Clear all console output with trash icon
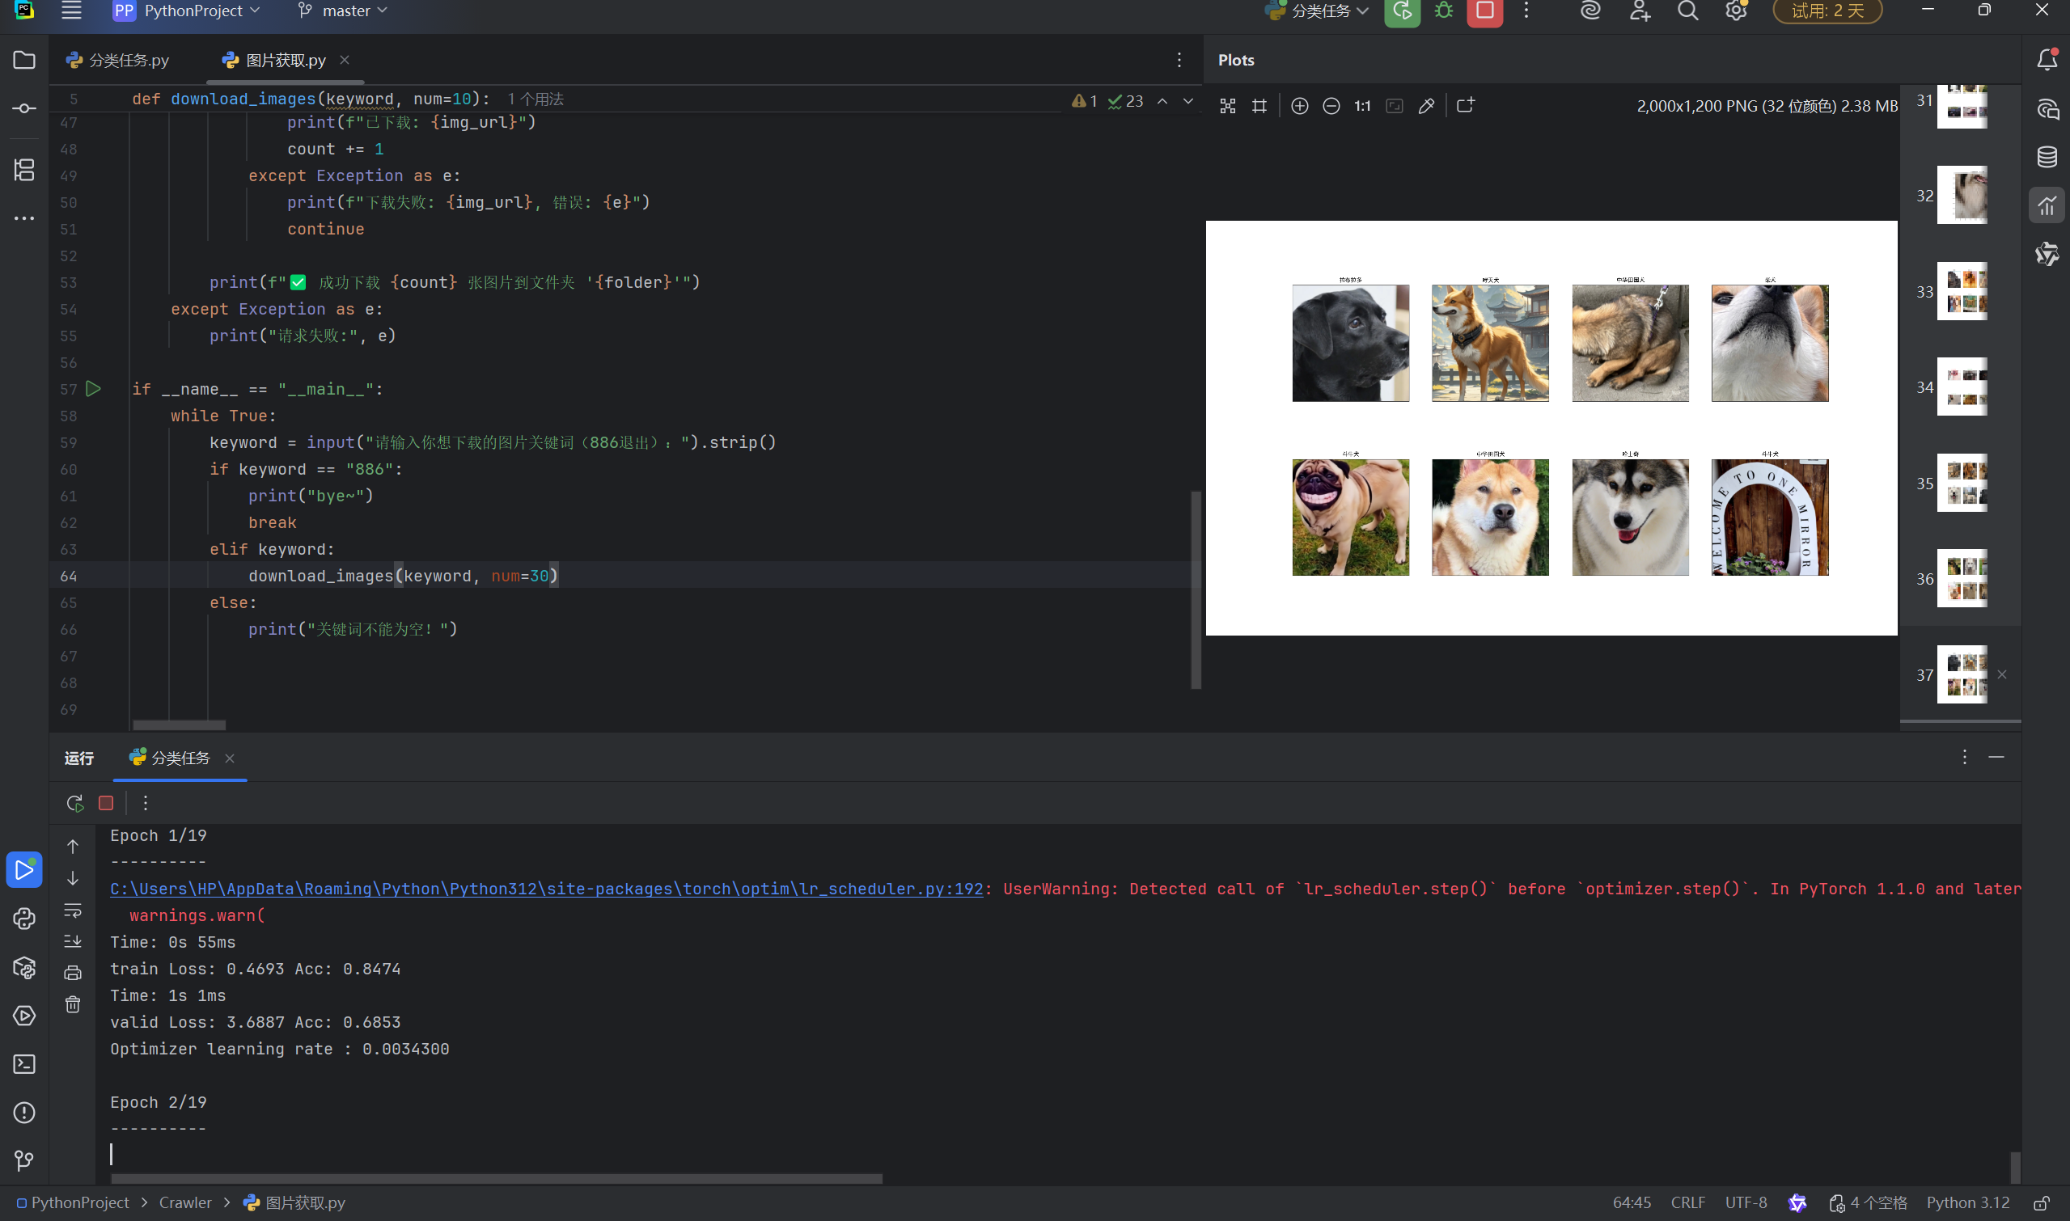The height and width of the screenshot is (1221, 2070). point(74,1004)
